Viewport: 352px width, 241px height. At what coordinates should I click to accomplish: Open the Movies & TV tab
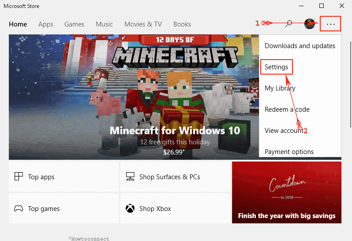pyautogui.click(x=143, y=24)
